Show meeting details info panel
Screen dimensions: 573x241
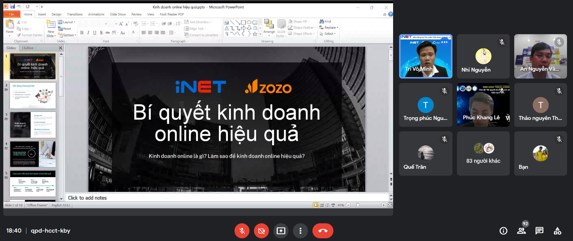[503, 231]
